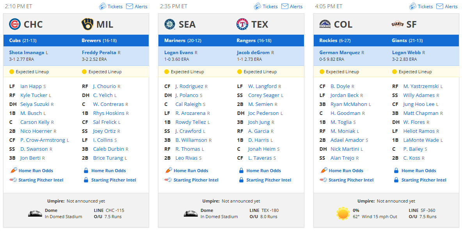The width and height of the screenshot is (462, 231).
Task: Select C. Yelich in Brewers lineup
Action: (x=103, y=95)
